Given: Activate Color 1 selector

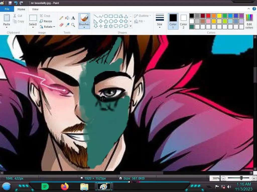Looking at the screenshot, I should tap(173, 21).
